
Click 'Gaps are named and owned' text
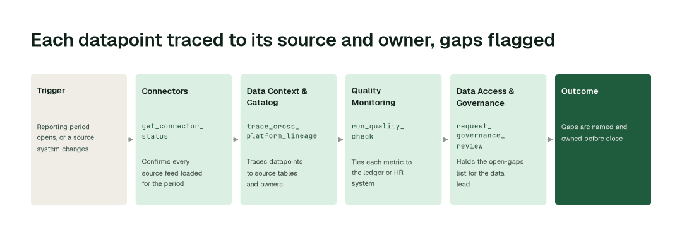click(594, 133)
